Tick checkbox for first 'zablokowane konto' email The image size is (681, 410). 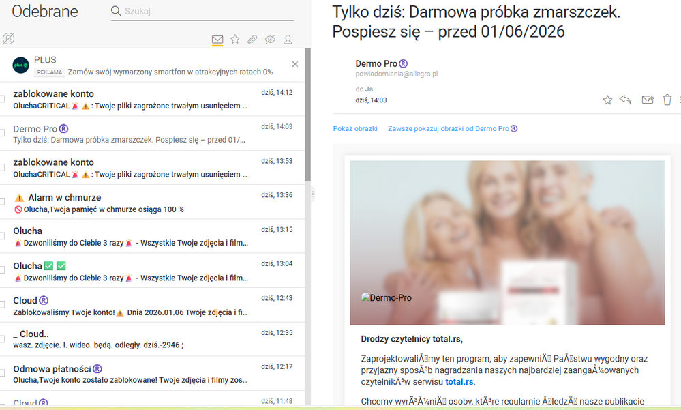(3, 100)
